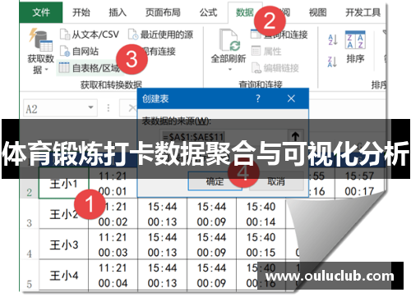Screen dimensions: 411x297
Task: Click cell showing 15:57 and 00:17
Action: 359,183
